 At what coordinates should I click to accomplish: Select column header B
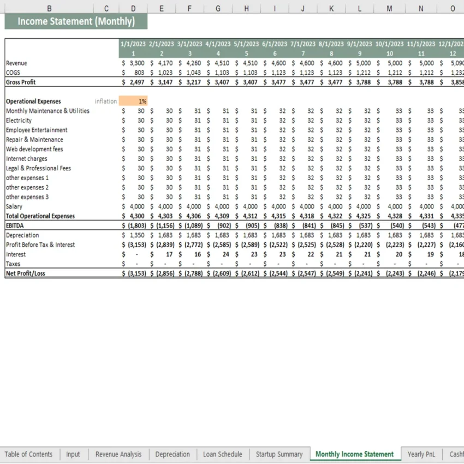click(49, 8)
